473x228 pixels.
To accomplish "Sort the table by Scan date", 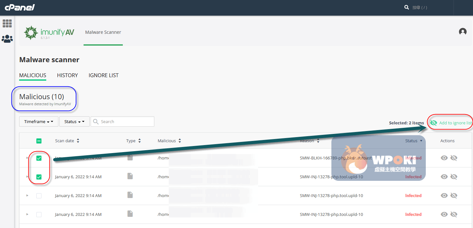I will pos(67,141).
